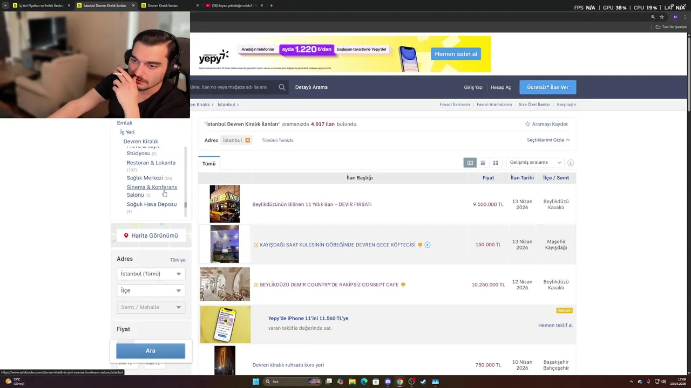Open the İstanbul (Tümü) city dropdown

151,274
